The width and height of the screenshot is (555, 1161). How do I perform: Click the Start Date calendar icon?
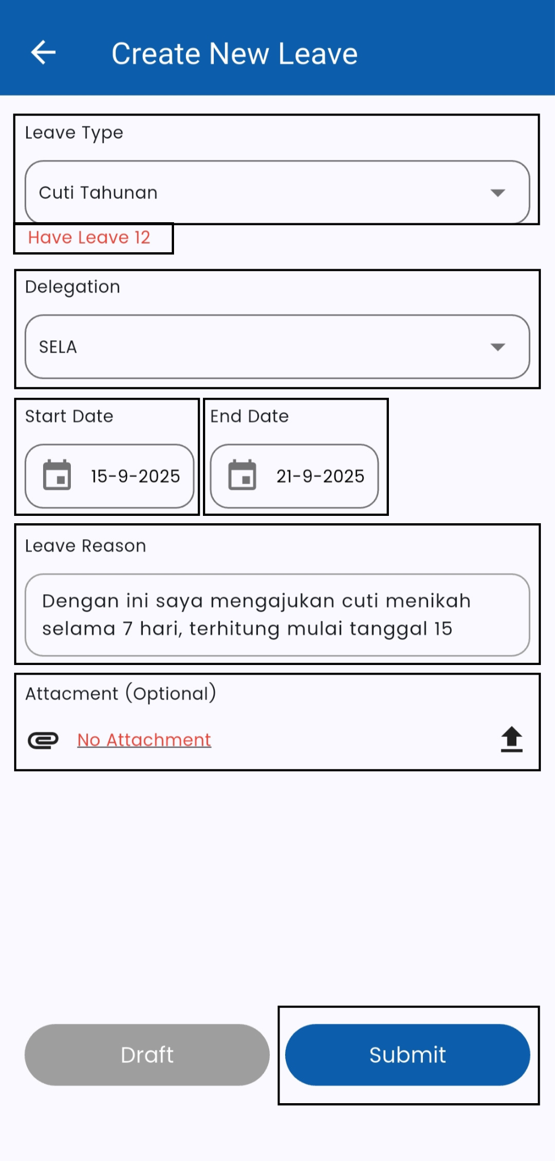(57, 475)
